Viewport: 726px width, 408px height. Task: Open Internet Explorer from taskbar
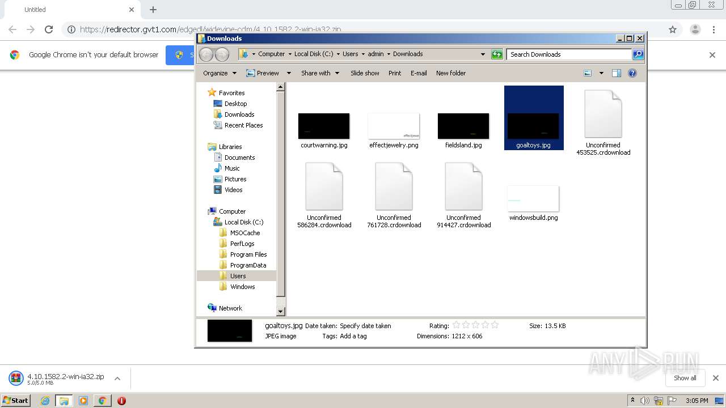[x=45, y=401]
